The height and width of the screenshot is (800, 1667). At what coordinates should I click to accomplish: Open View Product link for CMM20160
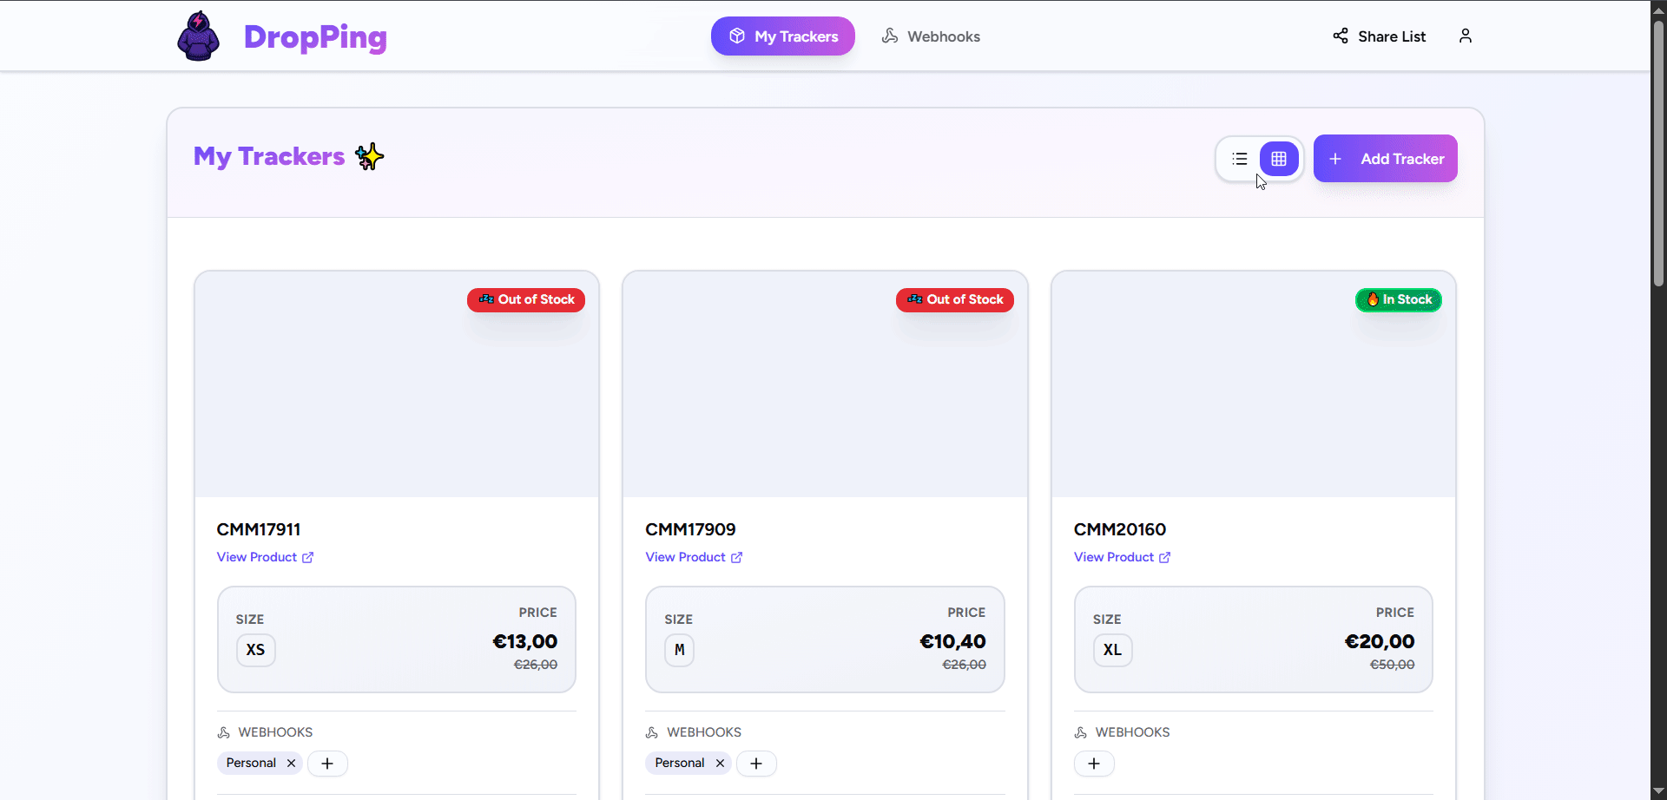(x=1122, y=557)
